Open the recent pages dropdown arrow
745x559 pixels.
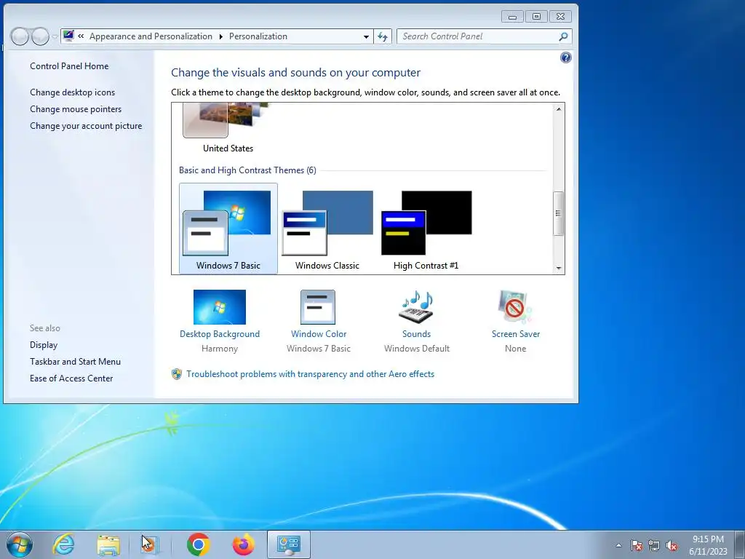[x=55, y=36]
